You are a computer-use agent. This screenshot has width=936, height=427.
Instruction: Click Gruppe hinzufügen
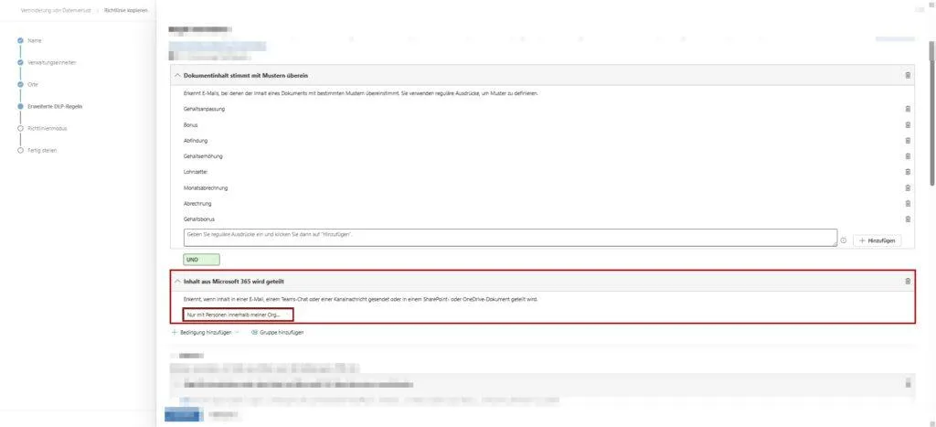(x=277, y=332)
